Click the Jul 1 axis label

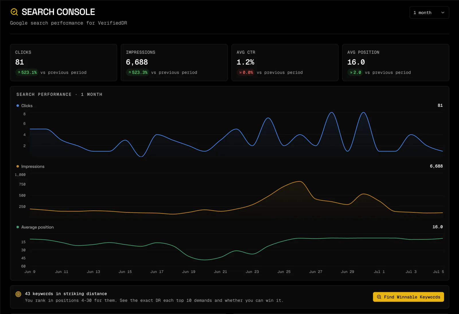coord(379,272)
